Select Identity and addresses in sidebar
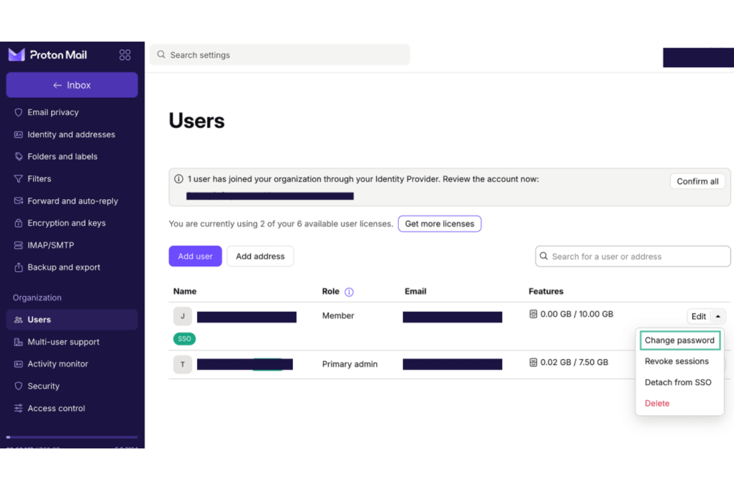Viewport: 734px width, 490px height. coord(71,135)
